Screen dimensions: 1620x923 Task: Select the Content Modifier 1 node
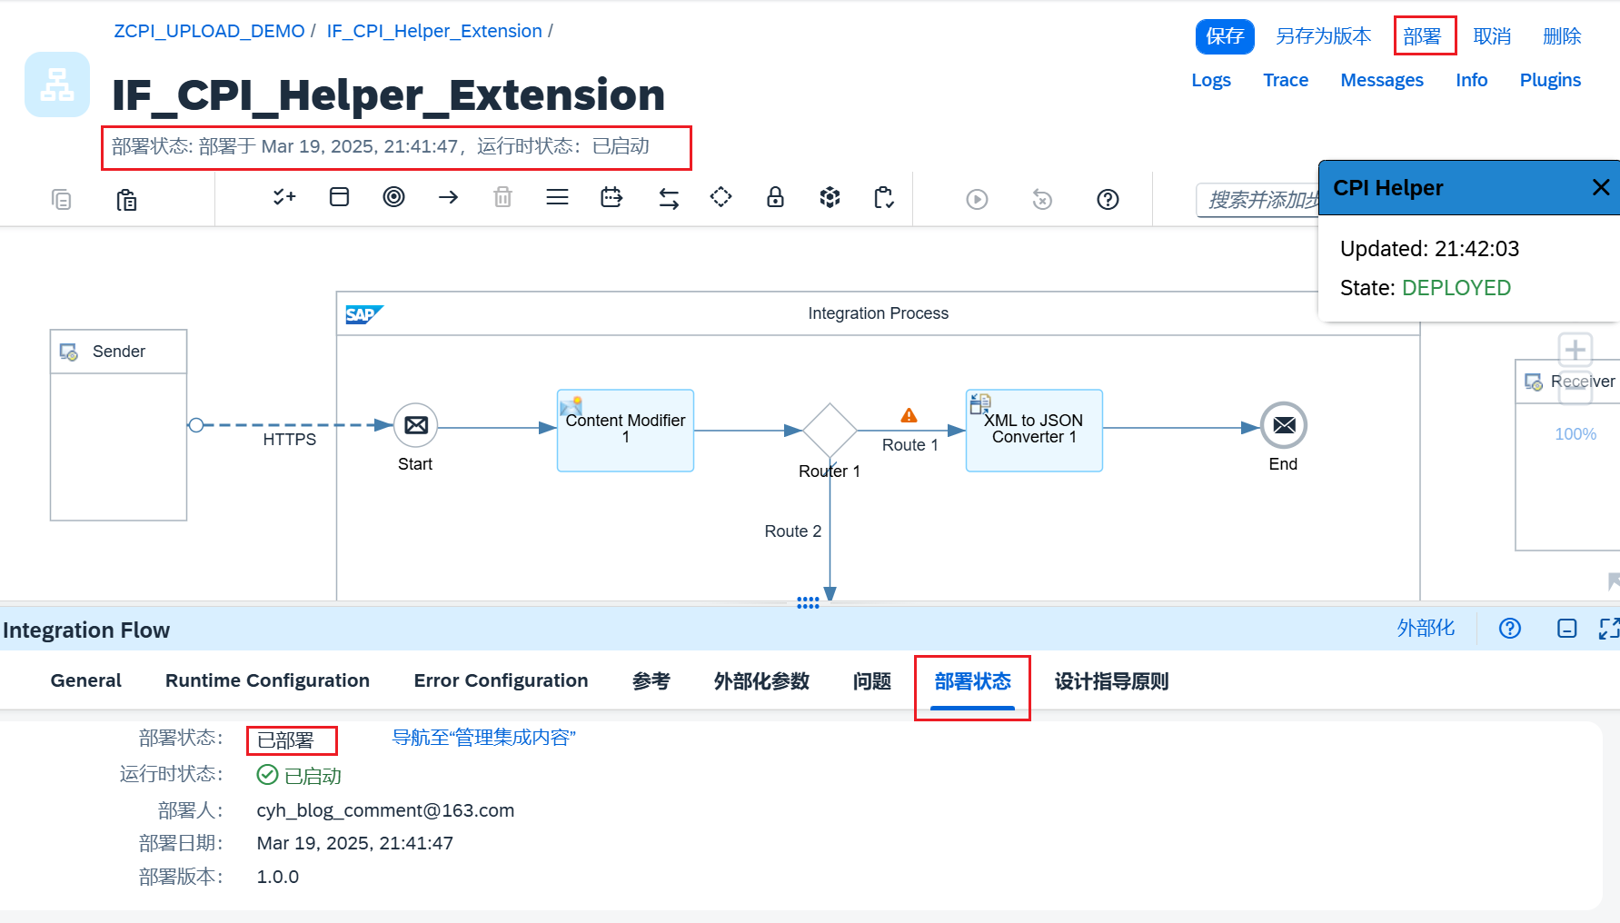tap(625, 430)
